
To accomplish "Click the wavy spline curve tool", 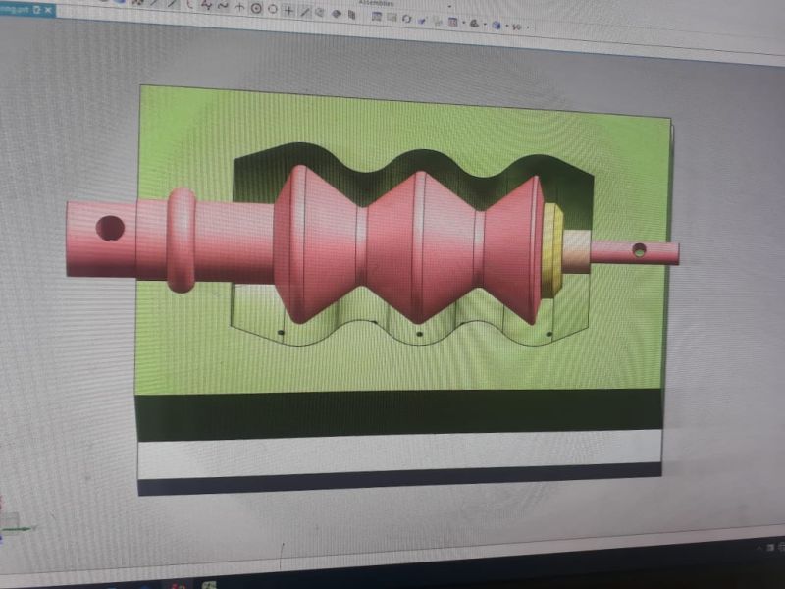I will point(224,6).
